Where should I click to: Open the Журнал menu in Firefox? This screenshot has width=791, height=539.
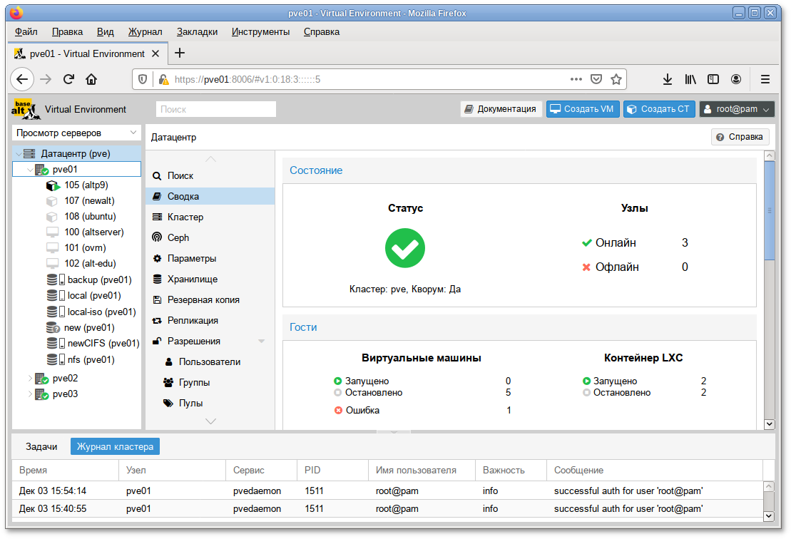(146, 32)
